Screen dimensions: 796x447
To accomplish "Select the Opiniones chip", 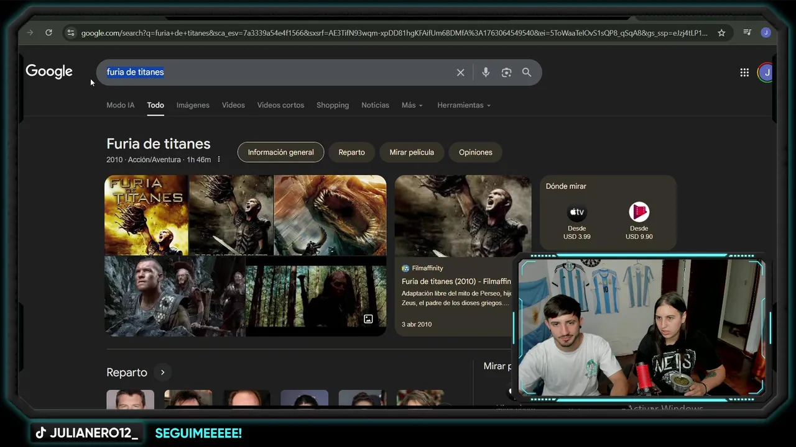I will pos(475,152).
